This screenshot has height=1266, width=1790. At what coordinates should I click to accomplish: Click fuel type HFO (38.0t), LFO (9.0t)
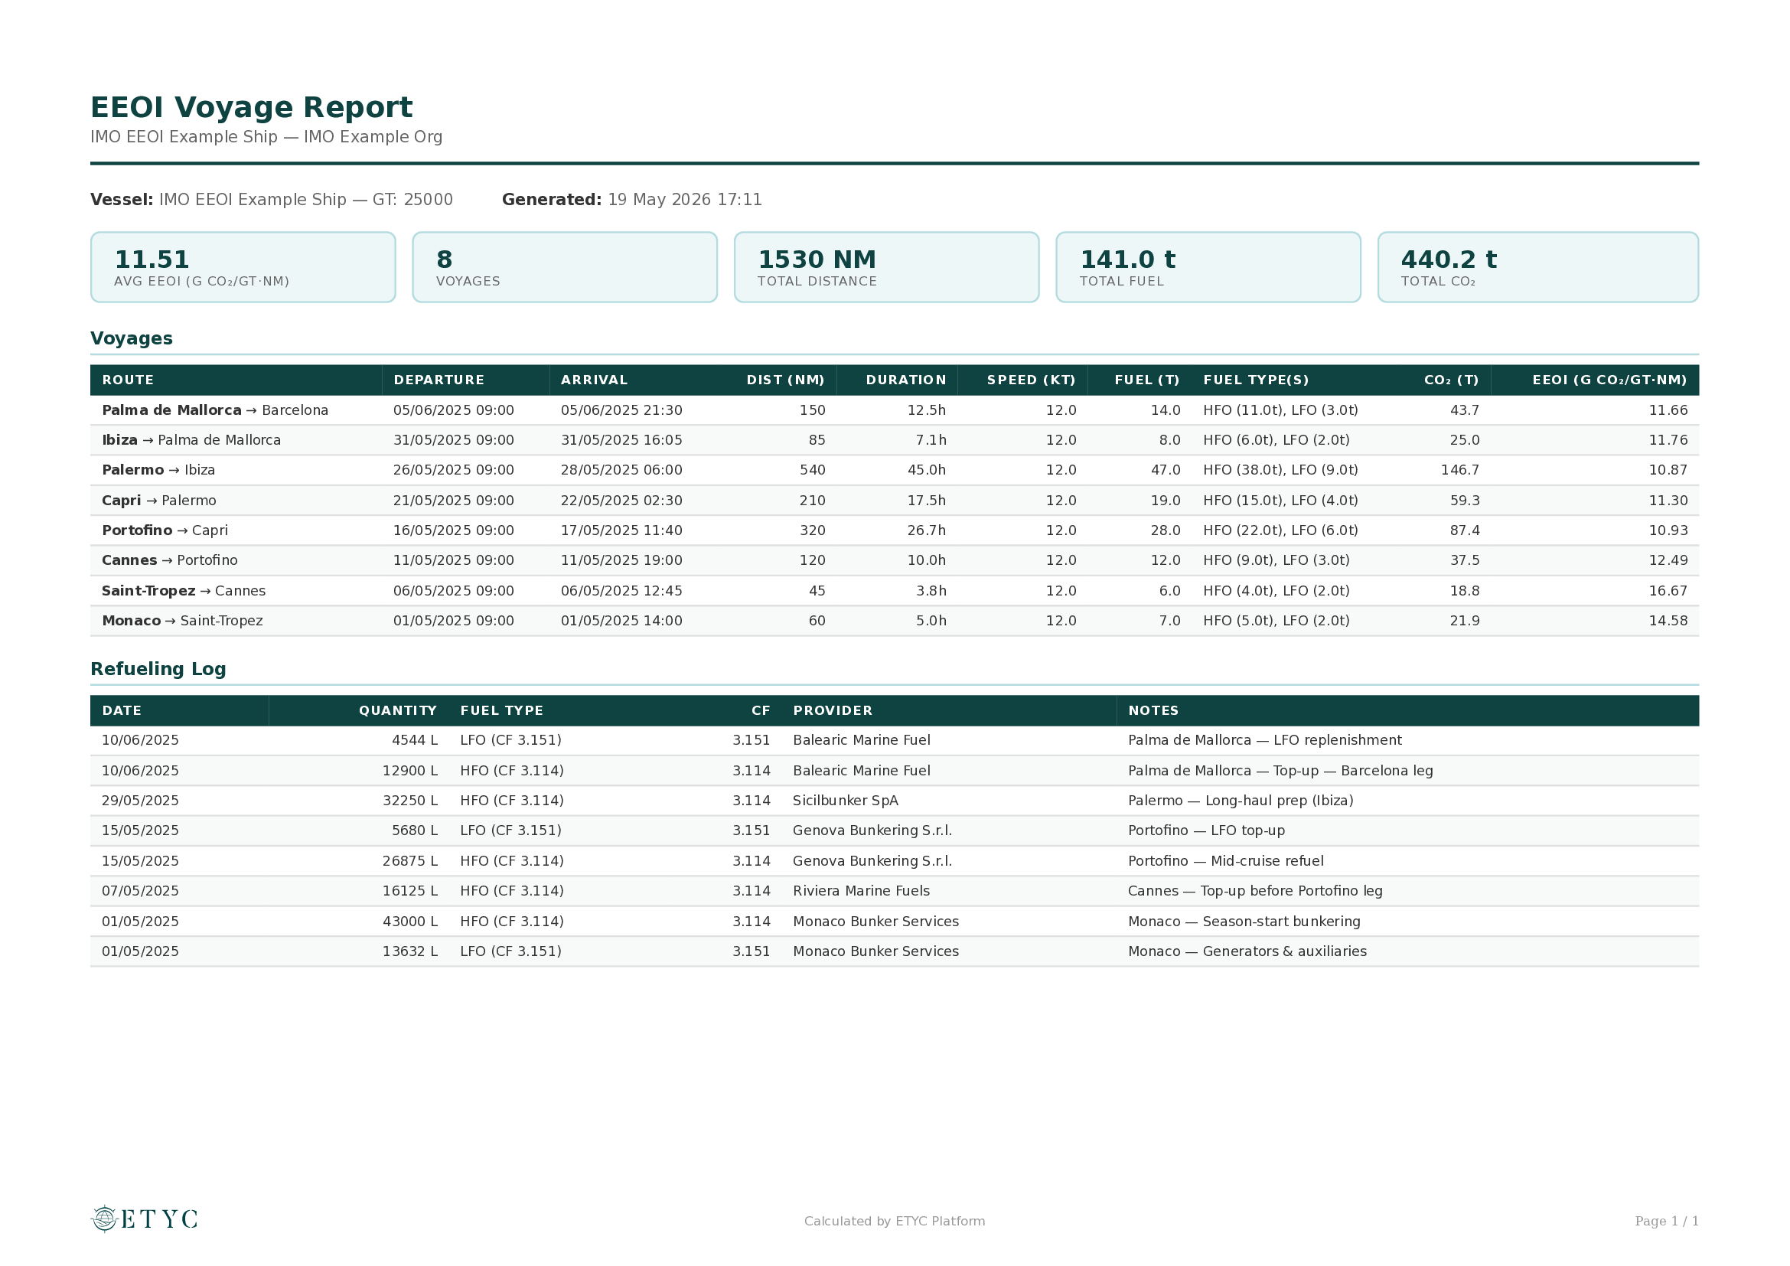1280,470
